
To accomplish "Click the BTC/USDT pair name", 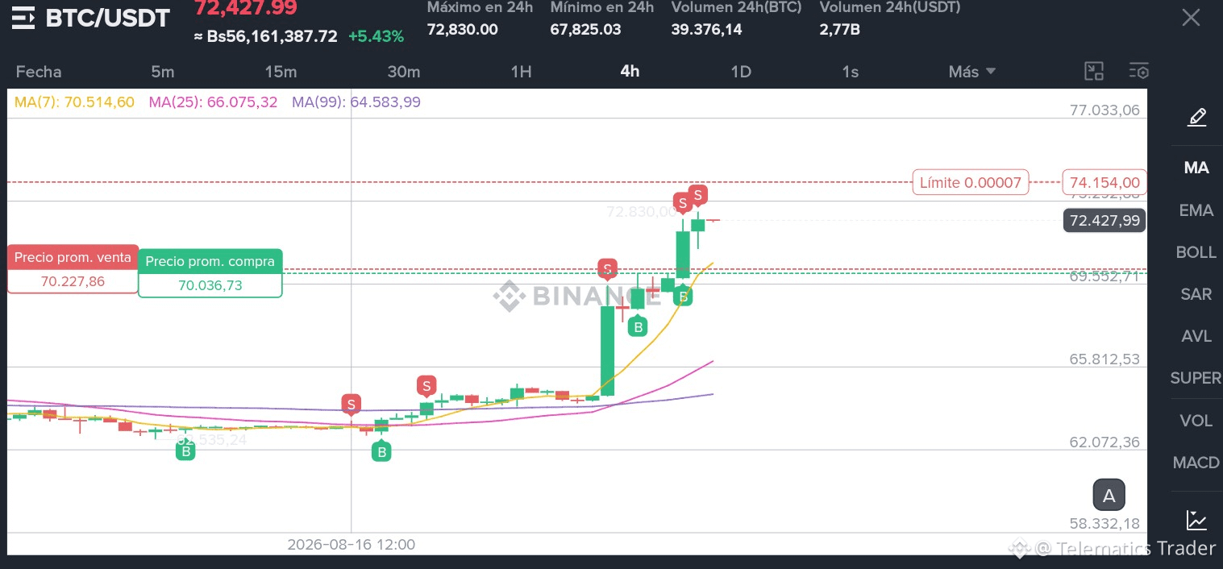I will pos(107,18).
